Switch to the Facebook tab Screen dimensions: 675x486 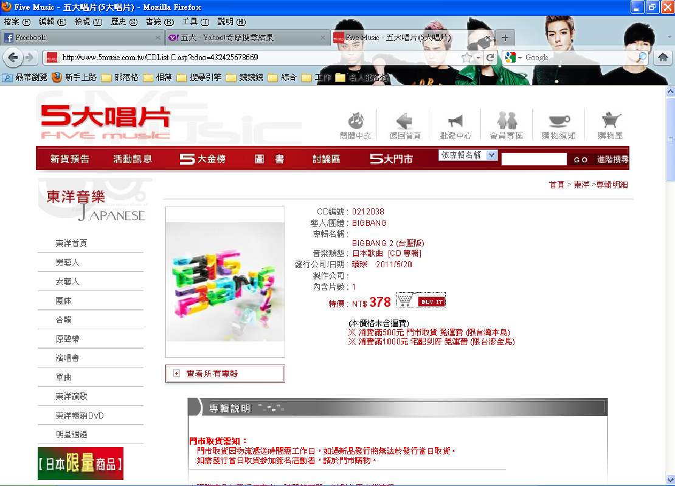[82, 38]
